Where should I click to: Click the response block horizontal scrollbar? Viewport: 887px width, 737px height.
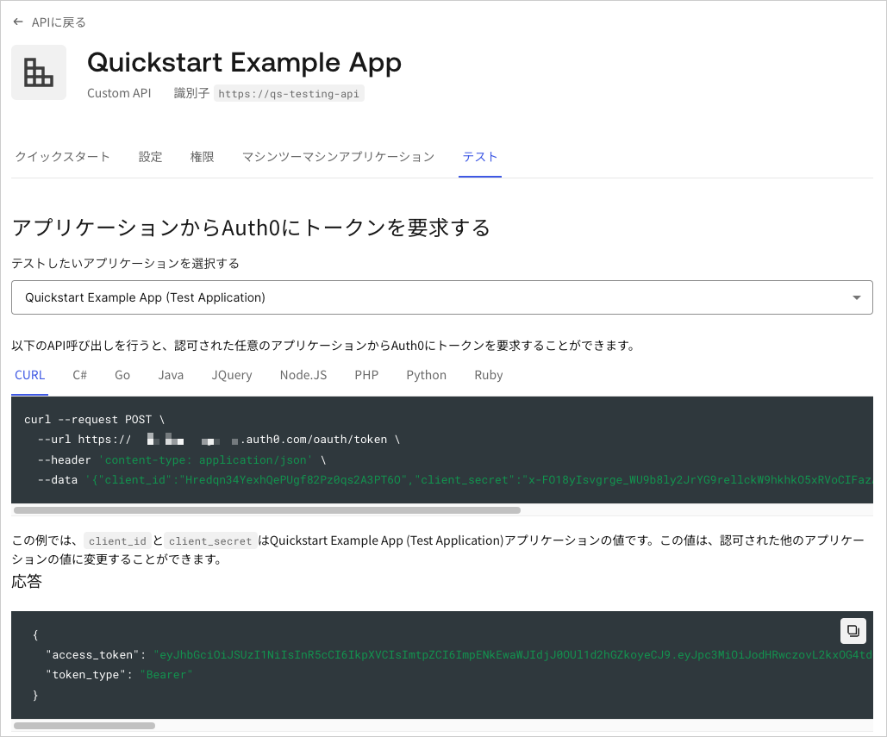[84, 726]
